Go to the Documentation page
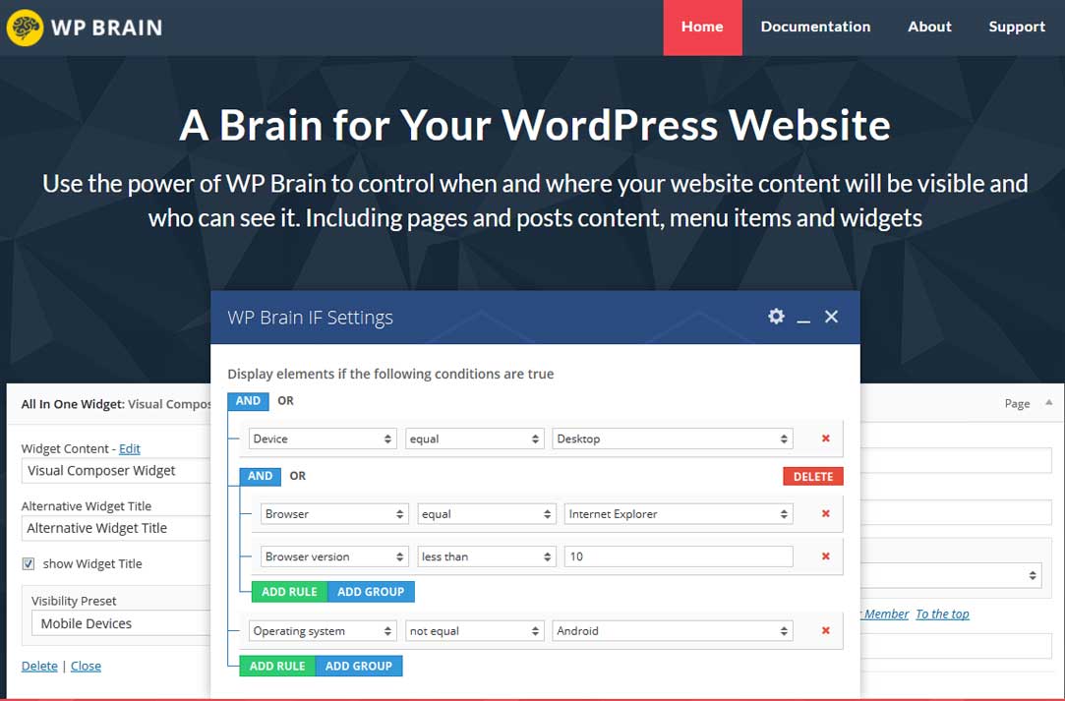The image size is (1065, 701). point(815,27)
